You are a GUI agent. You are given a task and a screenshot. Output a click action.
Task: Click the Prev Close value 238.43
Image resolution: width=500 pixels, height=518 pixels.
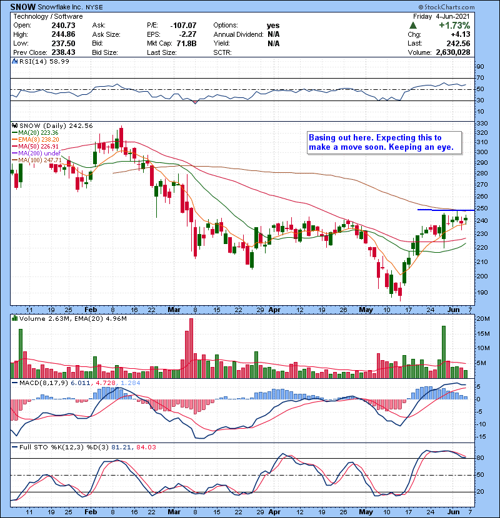(x=63, y=52)
